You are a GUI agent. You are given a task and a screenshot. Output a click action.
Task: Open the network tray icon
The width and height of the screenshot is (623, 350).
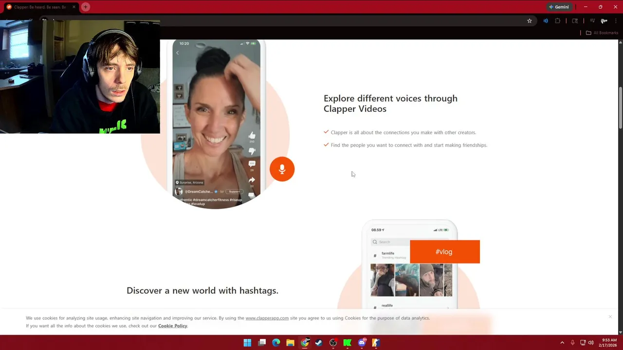[583, 343]
